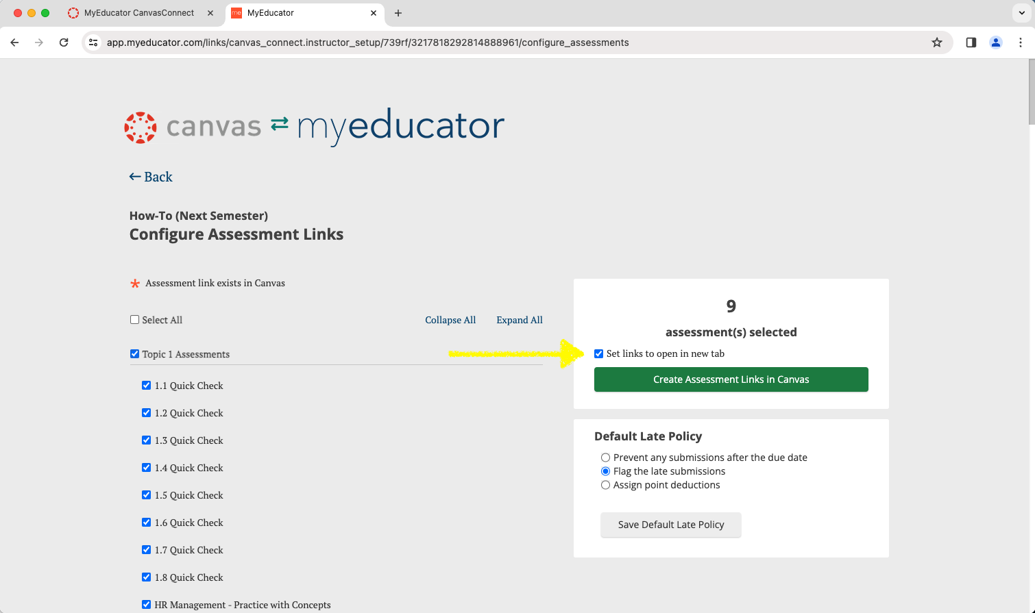Screen dimensions: 1035x613
Task: Open the Chrome profile avatar icon
Action: point(996,42)
